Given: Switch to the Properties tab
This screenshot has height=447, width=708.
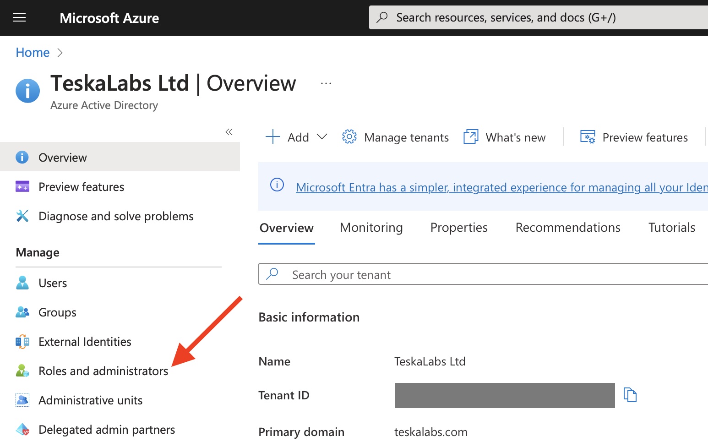Looking at the screenshot, I should pyautogui.click(x=459, y=228).
